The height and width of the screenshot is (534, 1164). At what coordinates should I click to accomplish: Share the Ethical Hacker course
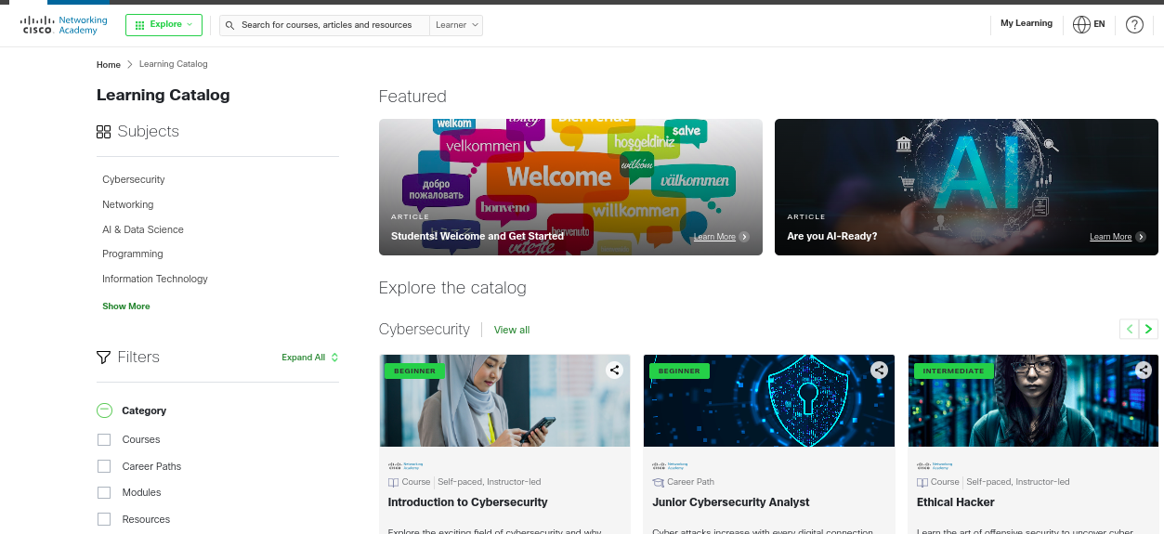tap(1144, 370)
